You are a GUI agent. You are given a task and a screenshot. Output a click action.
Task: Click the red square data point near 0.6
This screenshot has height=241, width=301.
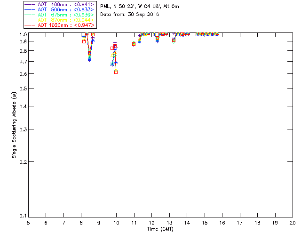(x=116, y=72)
